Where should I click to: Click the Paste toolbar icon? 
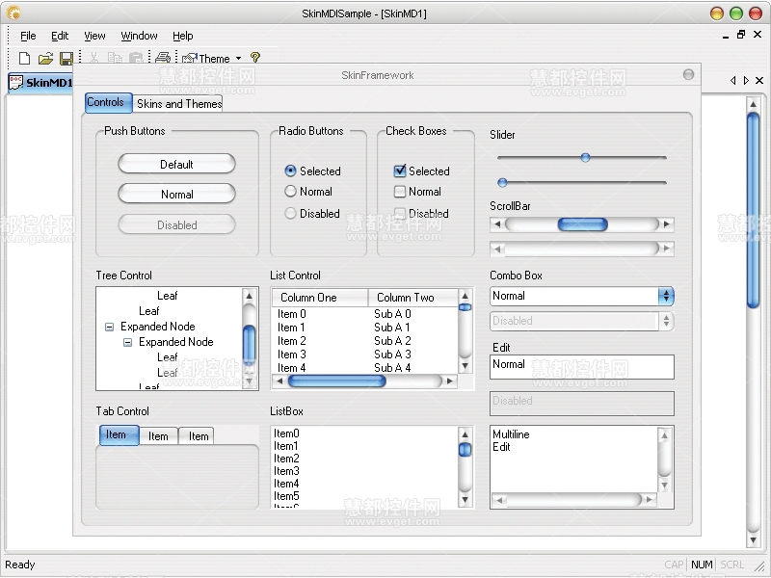(136, 59)
